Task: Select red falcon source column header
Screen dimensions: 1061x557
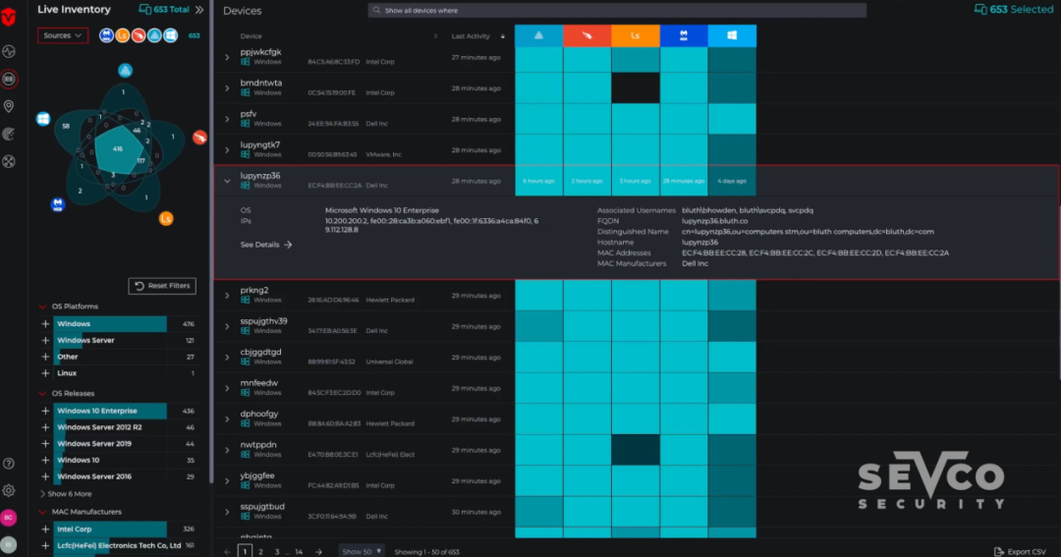Action: tap(586, 36)
